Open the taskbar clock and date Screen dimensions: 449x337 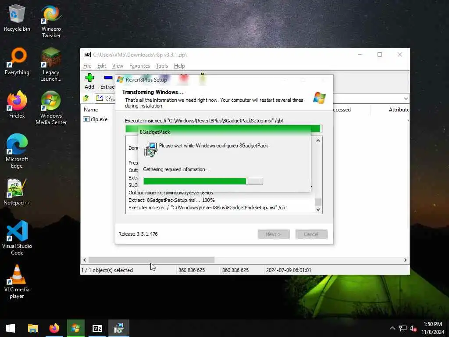(x=433, y=328)
